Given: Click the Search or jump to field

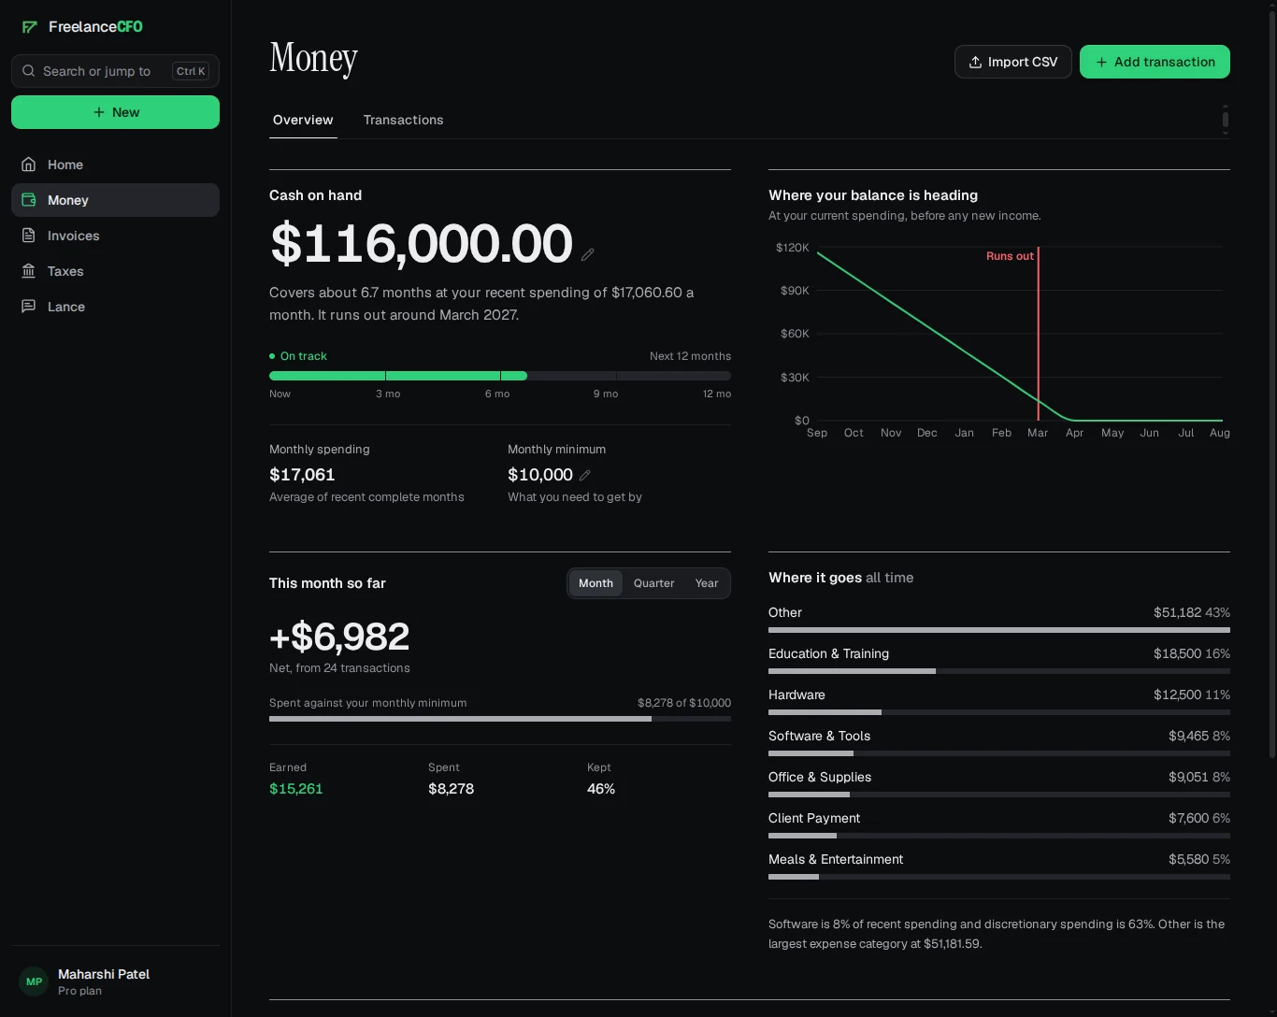Looking at the screenshot, I should pyautogui.click(x=115, y=71).
